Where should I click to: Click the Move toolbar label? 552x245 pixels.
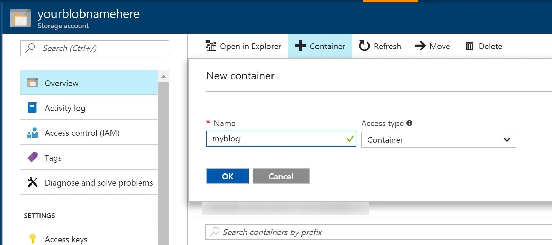[440, 46]
